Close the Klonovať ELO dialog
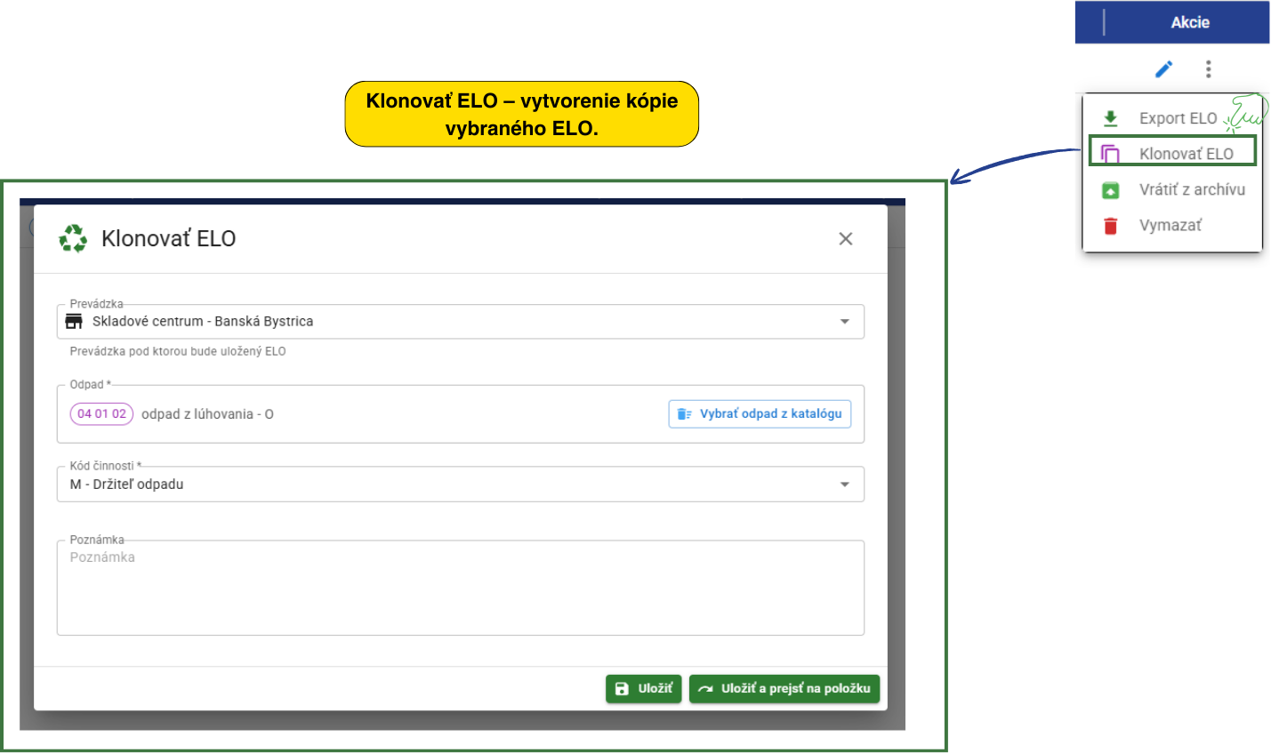The width and height of the screenshot is (1271, 753). (845, 238)
